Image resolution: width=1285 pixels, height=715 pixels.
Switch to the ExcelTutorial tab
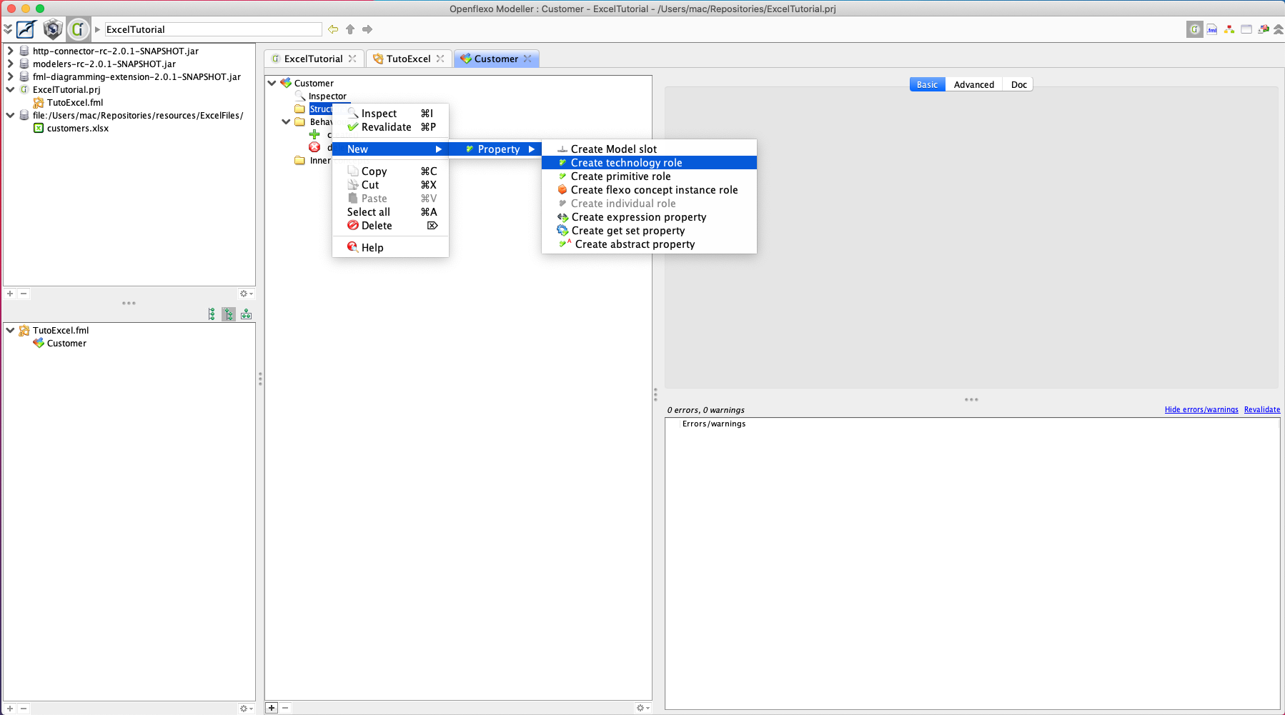tap(314, 59)
